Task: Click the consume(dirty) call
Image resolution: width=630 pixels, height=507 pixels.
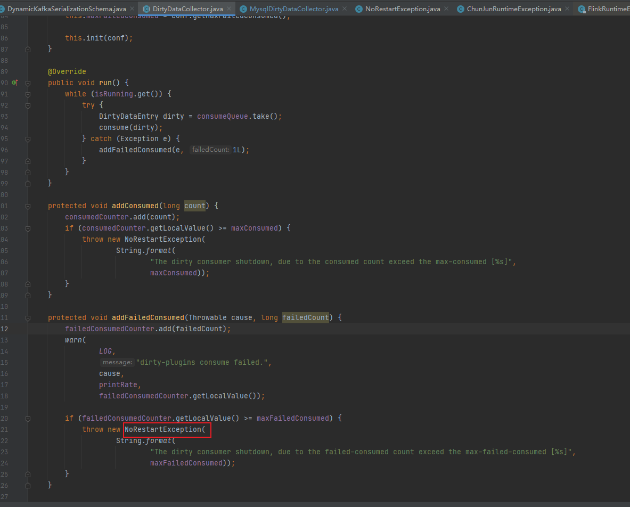Action: pyautogui.click(x=131, y=127)
